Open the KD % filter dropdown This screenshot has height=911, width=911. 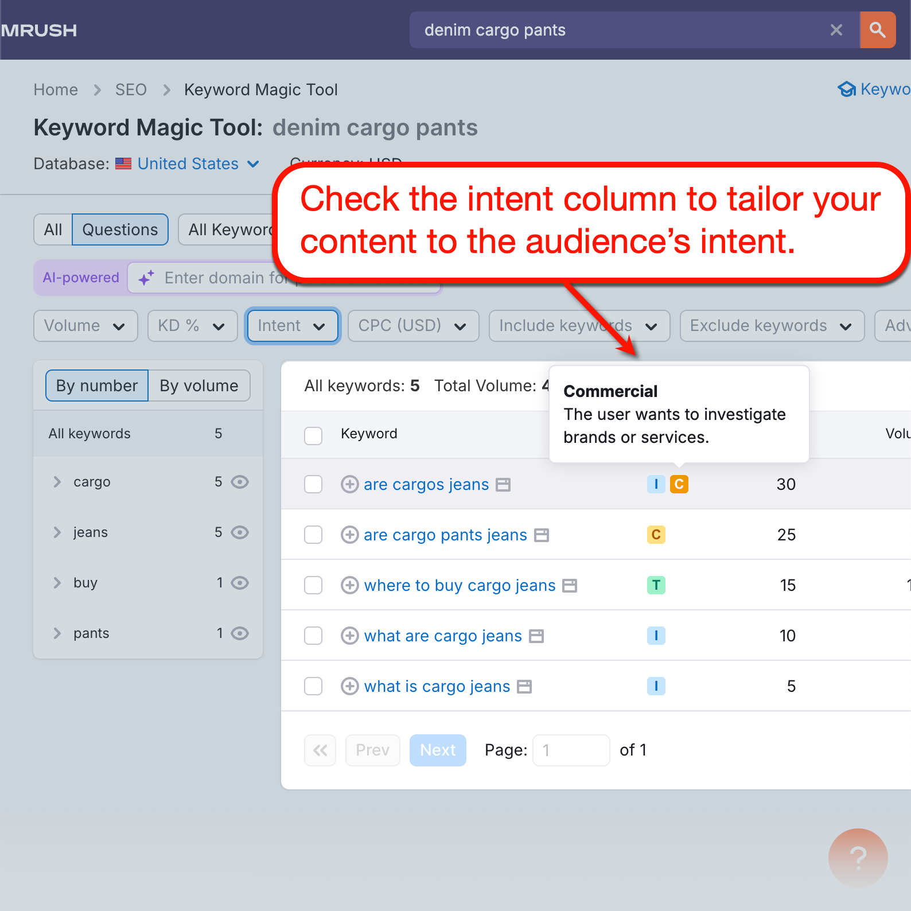coord(192,326)
